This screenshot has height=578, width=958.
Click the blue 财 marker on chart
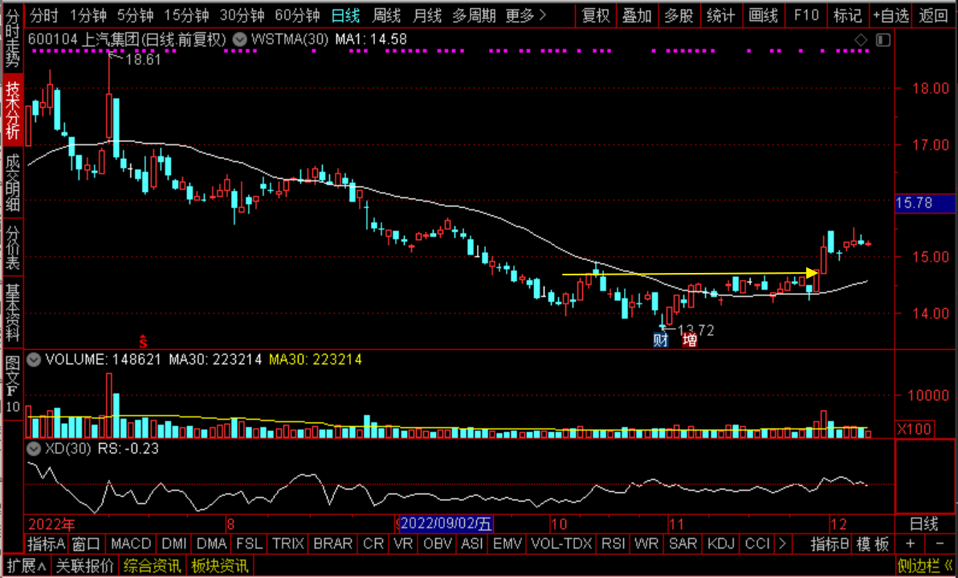(660, 340)
